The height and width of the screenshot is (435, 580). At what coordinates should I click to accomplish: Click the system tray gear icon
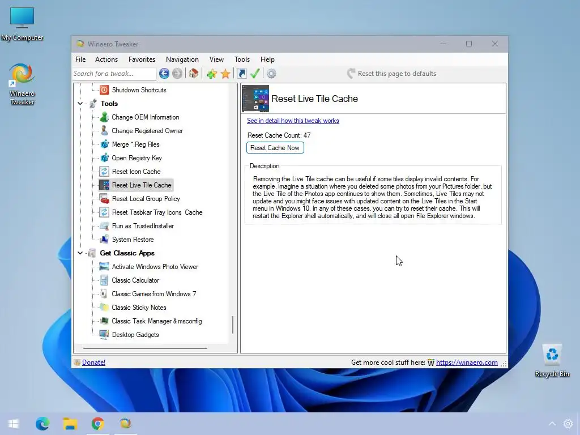click(568, 424)
